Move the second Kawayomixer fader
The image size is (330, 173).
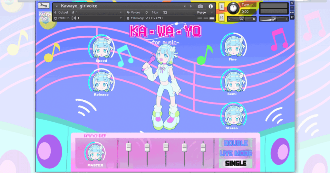point(147,147)
